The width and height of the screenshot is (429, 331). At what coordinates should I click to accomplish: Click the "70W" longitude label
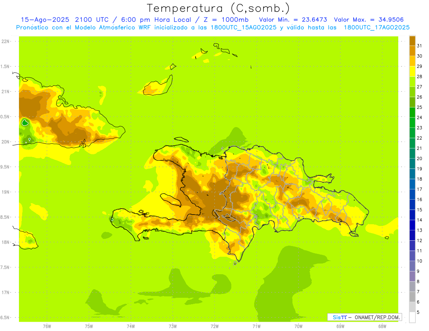click(x=299, y=326)
